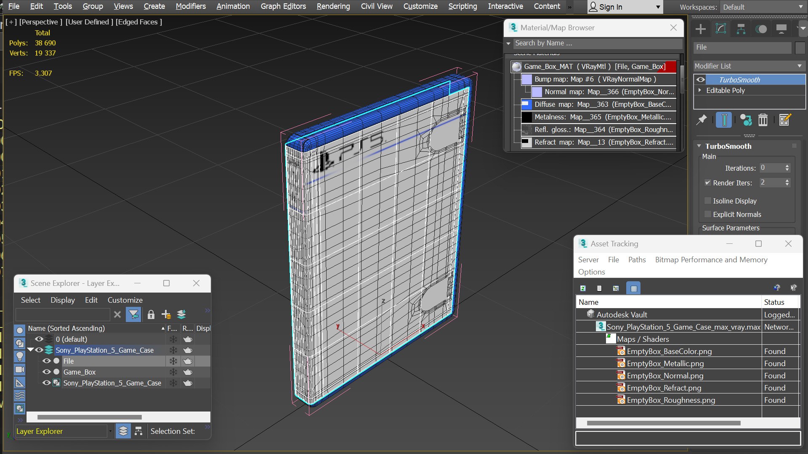Click the Diffuse map blue thumbnail swatch
The image size is (808, 454).
point(526,104)
